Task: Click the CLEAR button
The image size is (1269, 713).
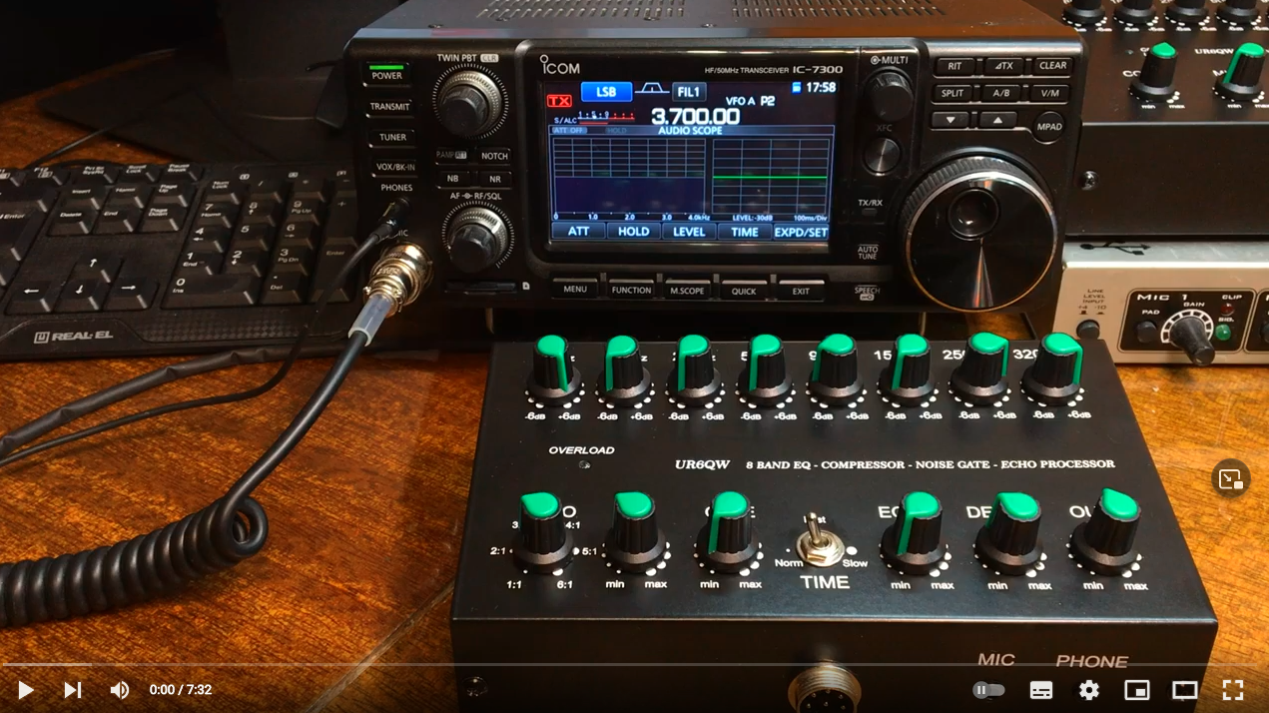Action: pos(1052,65)
